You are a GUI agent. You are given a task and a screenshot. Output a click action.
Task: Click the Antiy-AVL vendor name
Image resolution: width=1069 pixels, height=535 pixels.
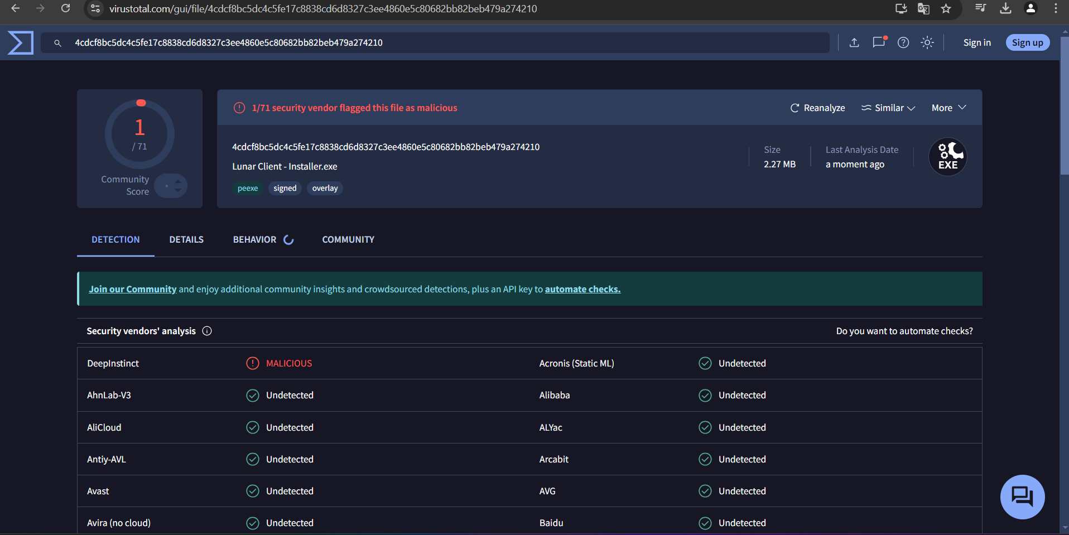107,459
